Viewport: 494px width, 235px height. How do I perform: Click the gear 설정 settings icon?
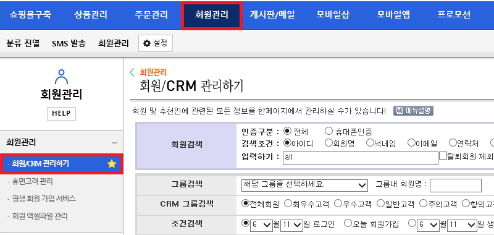147,43
